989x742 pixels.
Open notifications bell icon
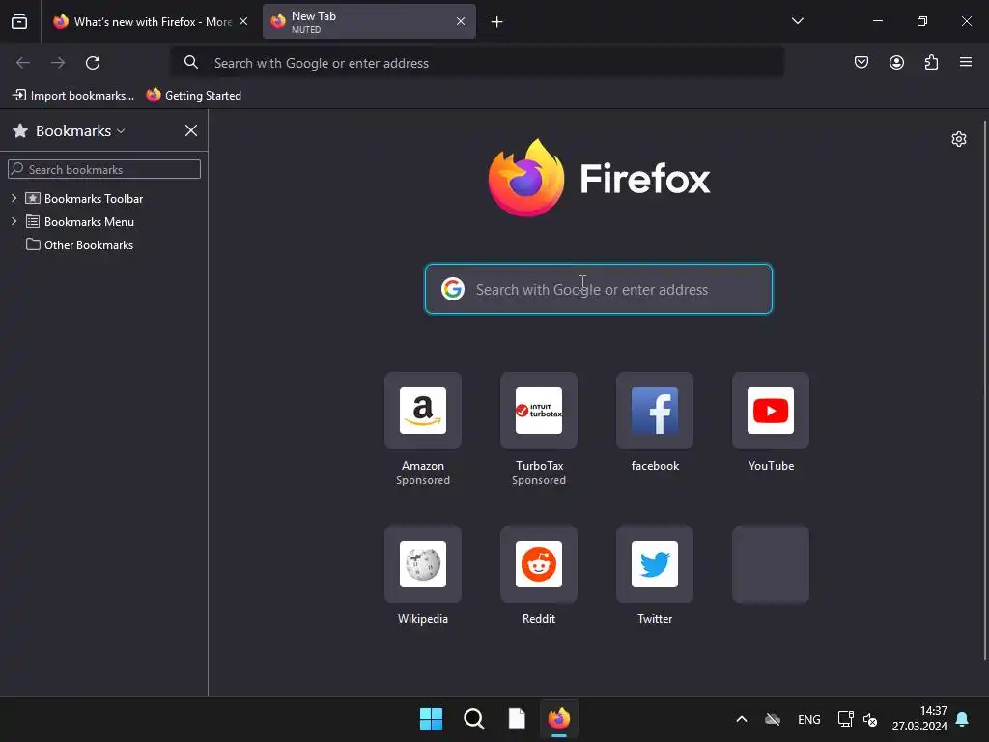coord(963,719)
